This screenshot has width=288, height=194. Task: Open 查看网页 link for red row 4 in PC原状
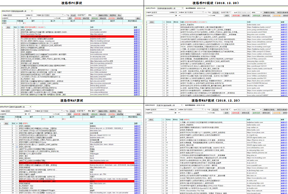137,37
